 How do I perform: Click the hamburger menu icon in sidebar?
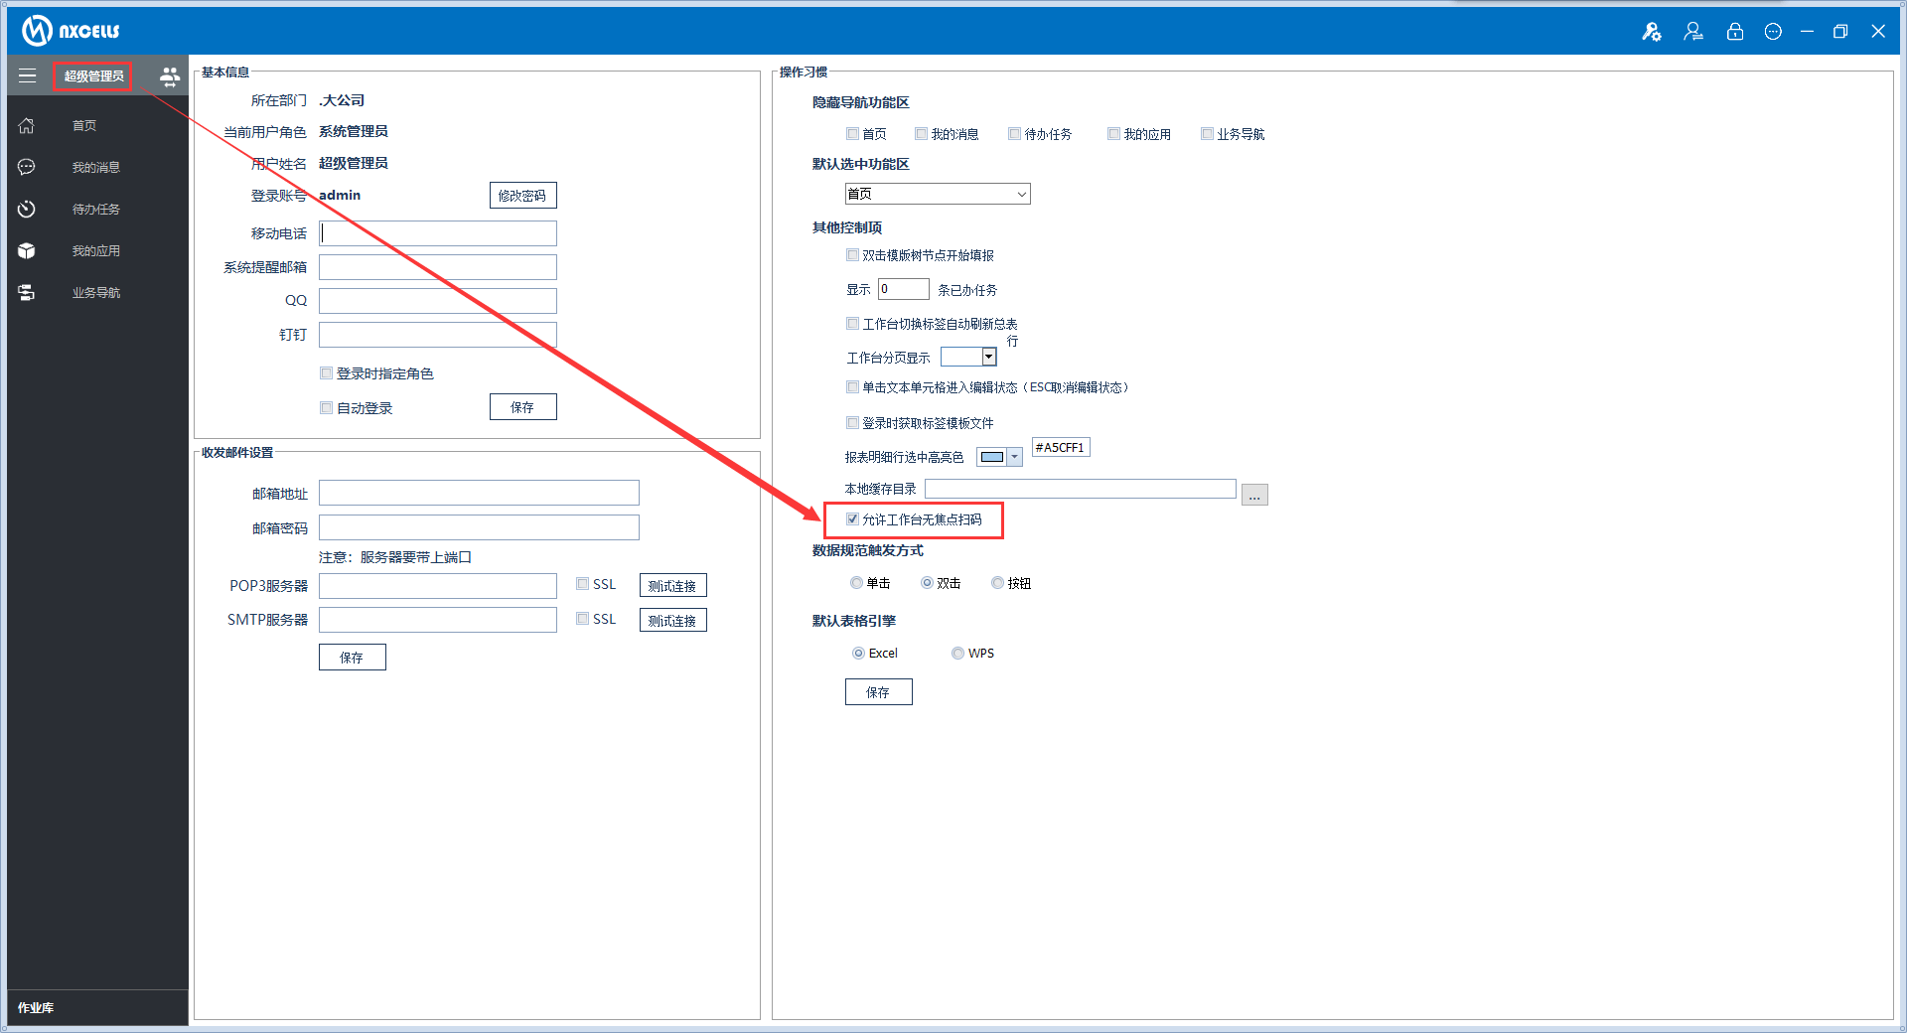click(27, 75)
